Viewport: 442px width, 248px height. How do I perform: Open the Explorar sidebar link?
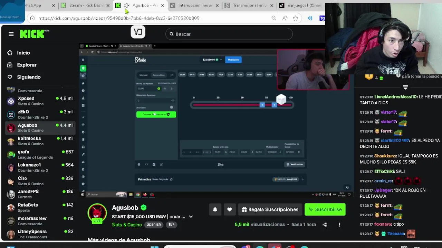pos(27,65)
